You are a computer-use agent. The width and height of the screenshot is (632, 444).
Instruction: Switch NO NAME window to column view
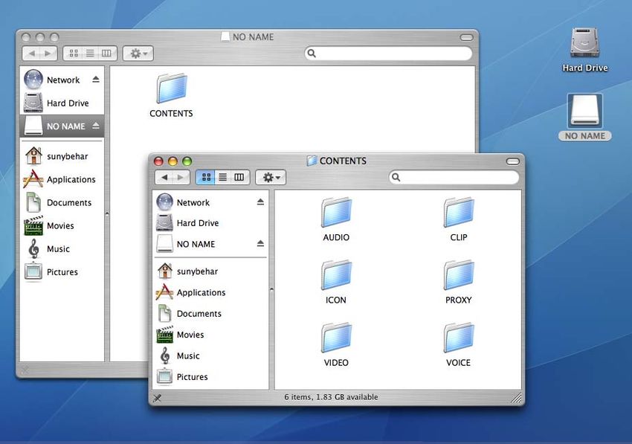[106, 54]
